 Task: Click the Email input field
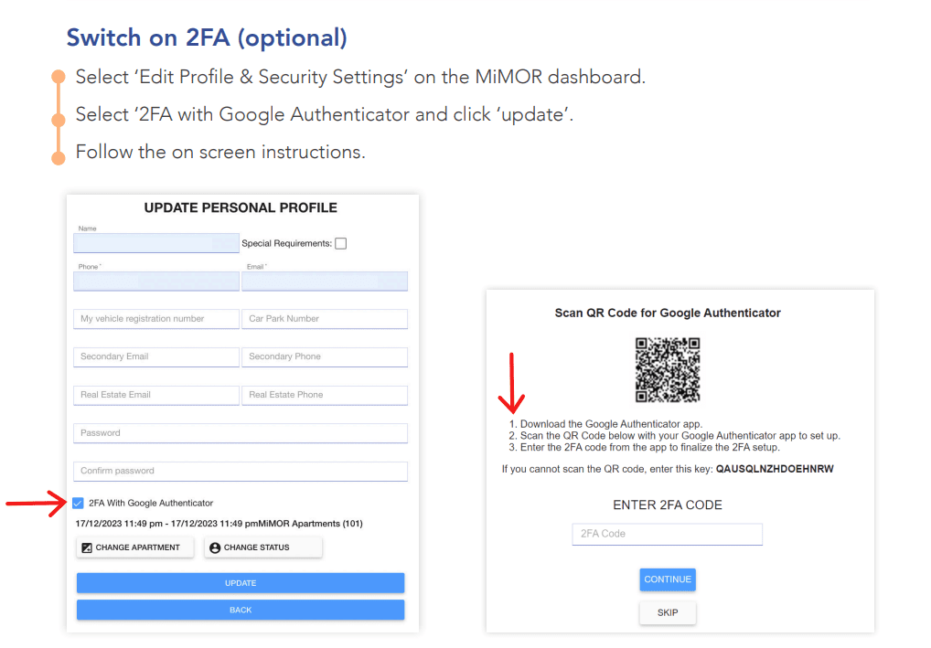pyautogui.click(x=325, y=282)
